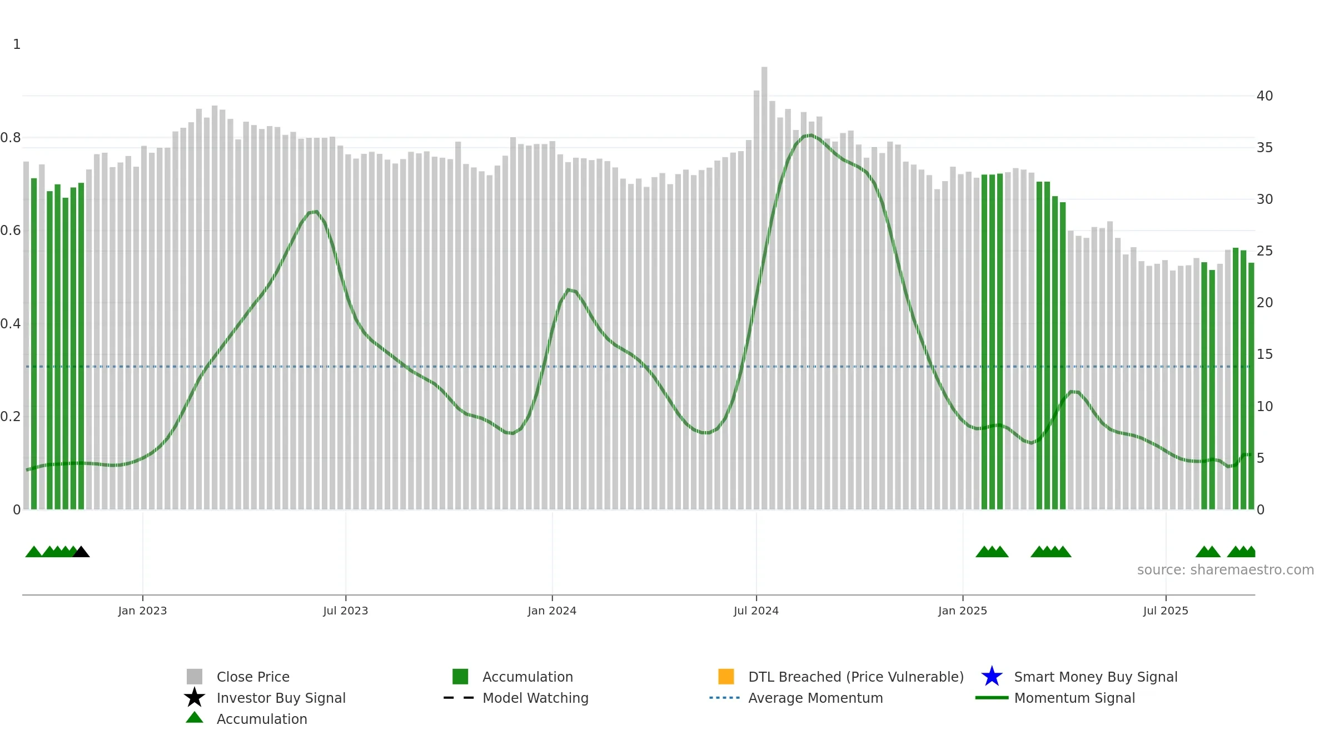Click the green Momentum Signal legend line

[992, 698]
